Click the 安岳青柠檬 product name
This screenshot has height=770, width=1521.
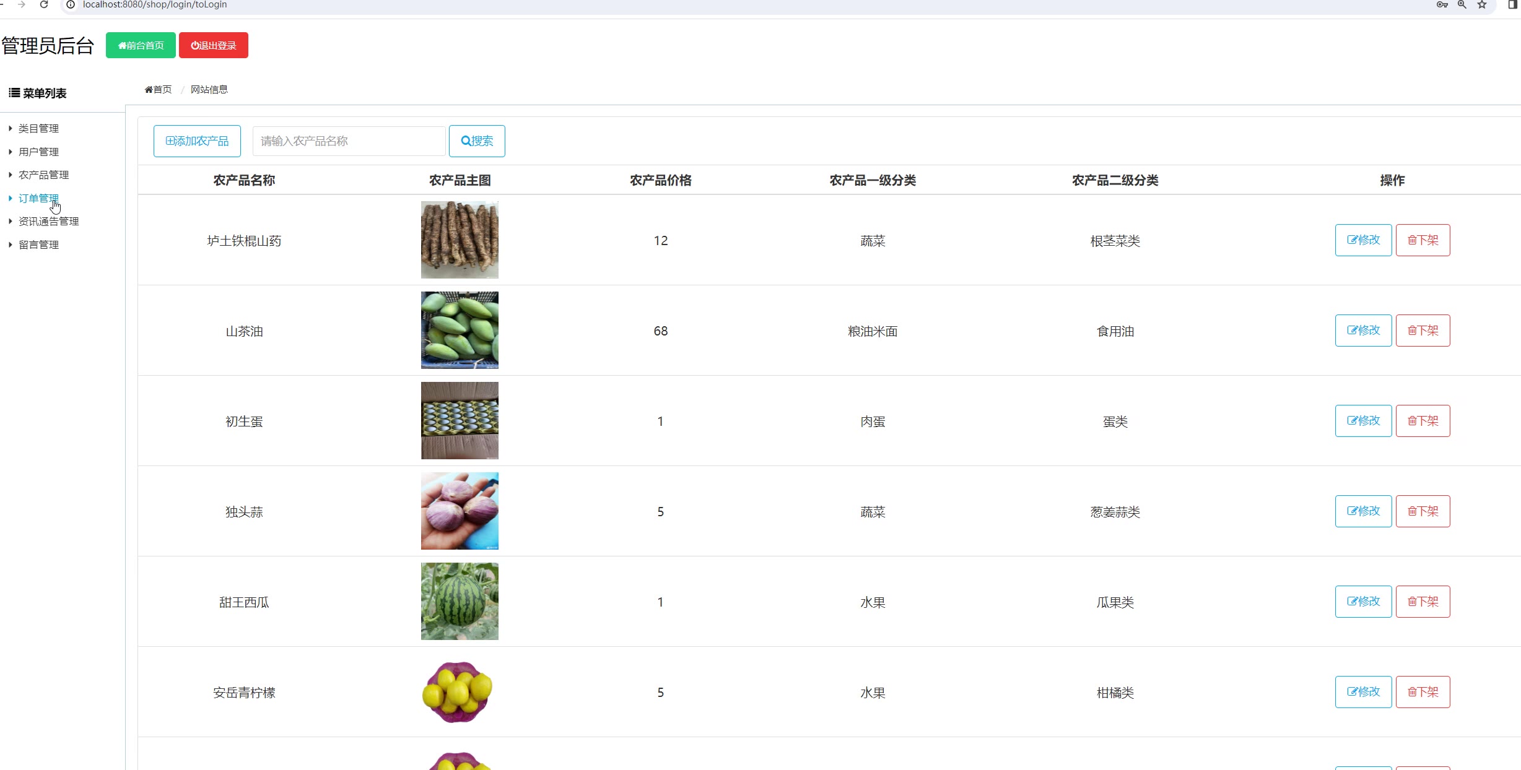click(x=244, y=693)
